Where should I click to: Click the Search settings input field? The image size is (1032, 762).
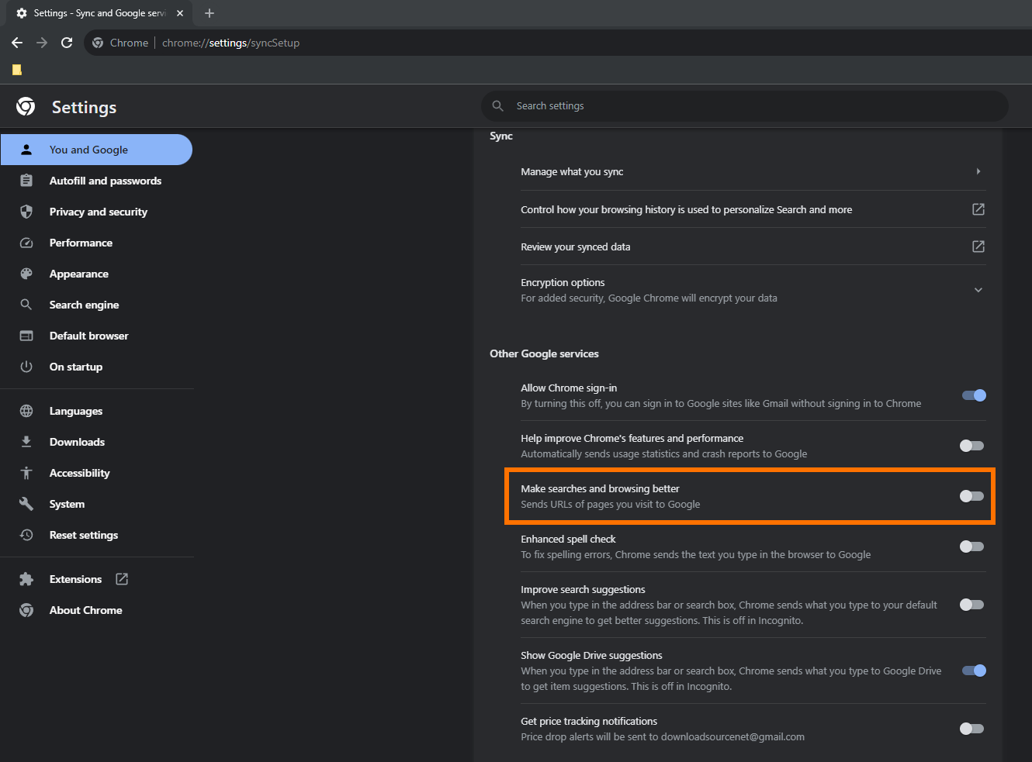click(745, 105)
